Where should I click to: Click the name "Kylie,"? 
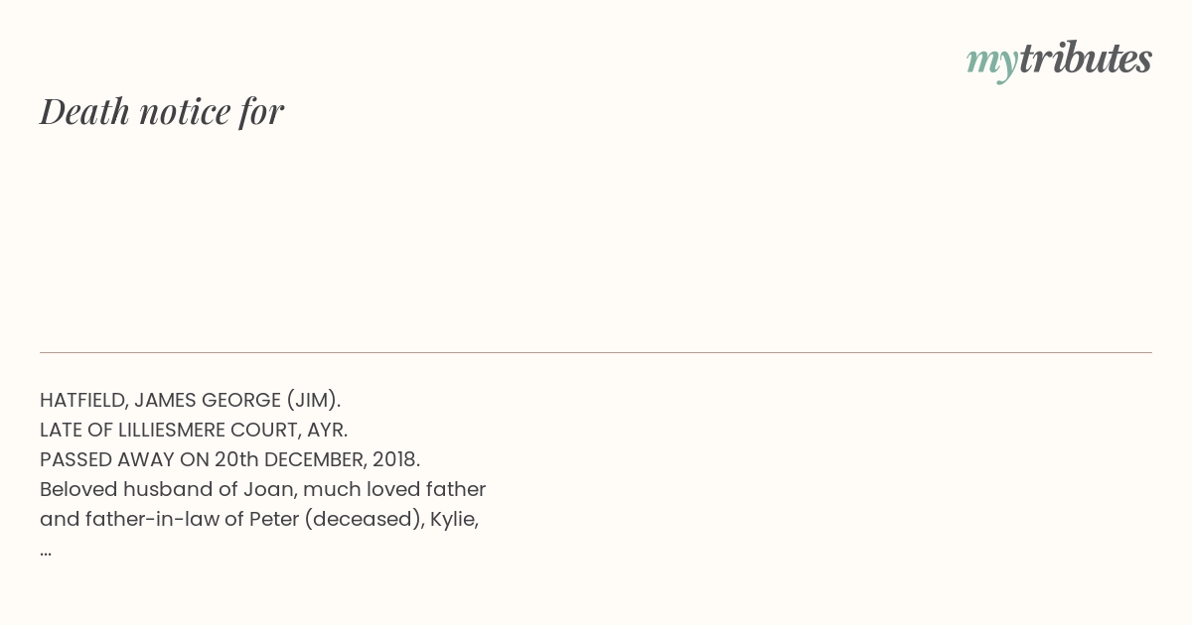click(x=455, y=520)
